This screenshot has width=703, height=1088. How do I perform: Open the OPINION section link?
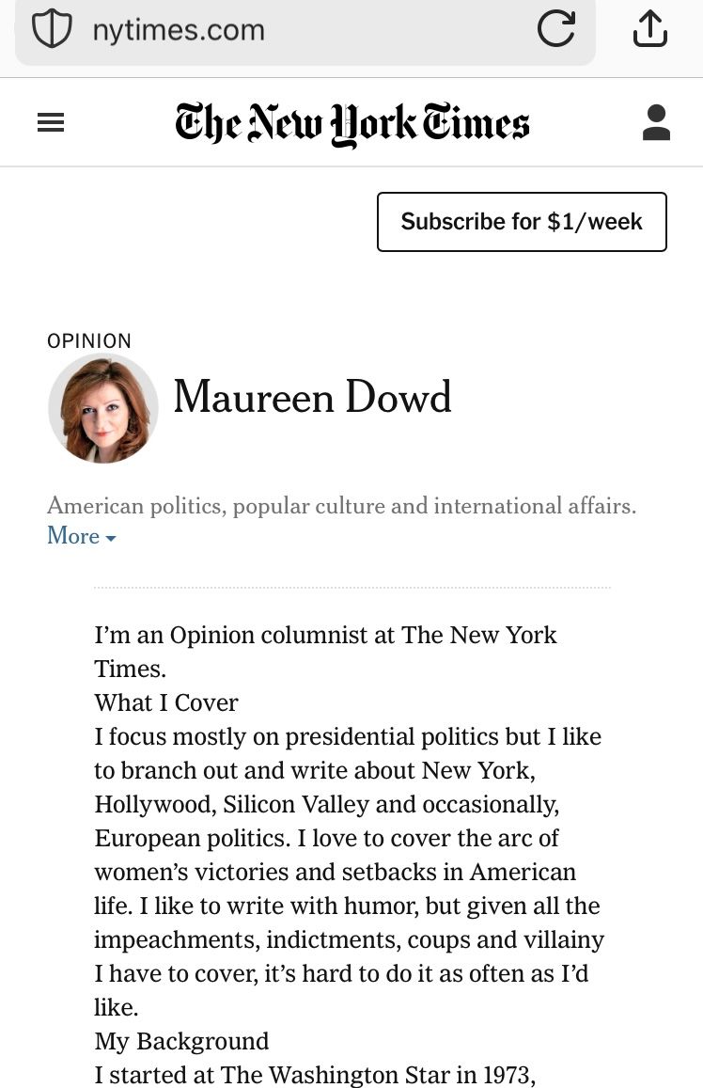[x=88, y=341]
